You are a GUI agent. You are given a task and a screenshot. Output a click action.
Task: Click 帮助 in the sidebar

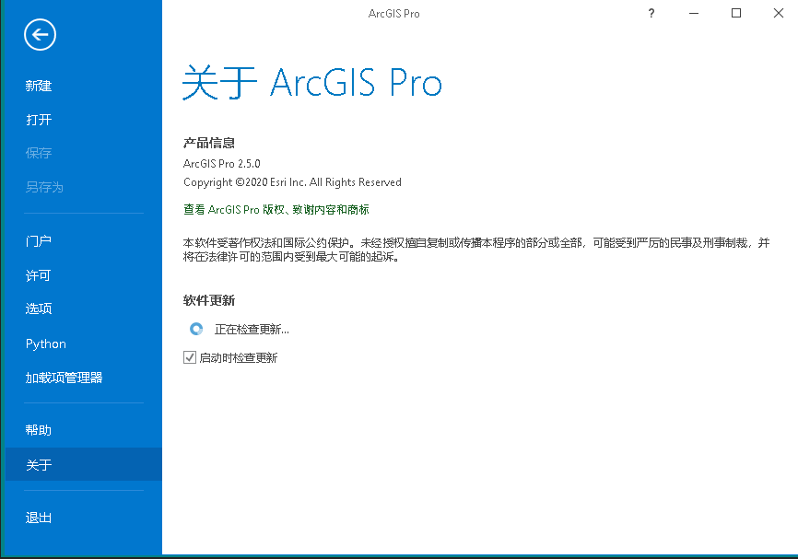click(x=39, y=430)
